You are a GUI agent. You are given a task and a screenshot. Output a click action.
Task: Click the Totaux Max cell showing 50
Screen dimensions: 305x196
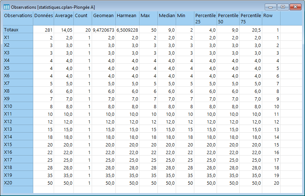(148, 30)
